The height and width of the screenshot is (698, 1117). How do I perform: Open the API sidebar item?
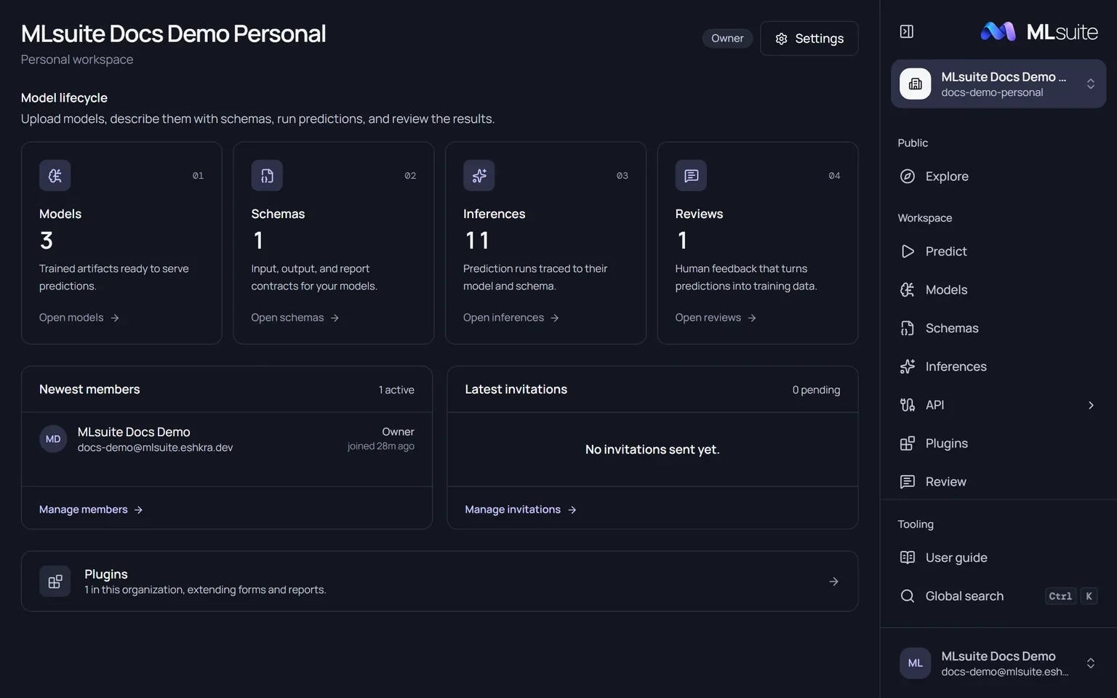[998, 405]
